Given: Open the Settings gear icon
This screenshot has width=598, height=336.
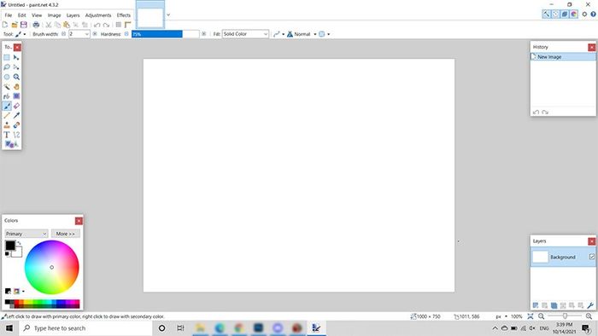Looking at the screenshot, I should [584, 14].
